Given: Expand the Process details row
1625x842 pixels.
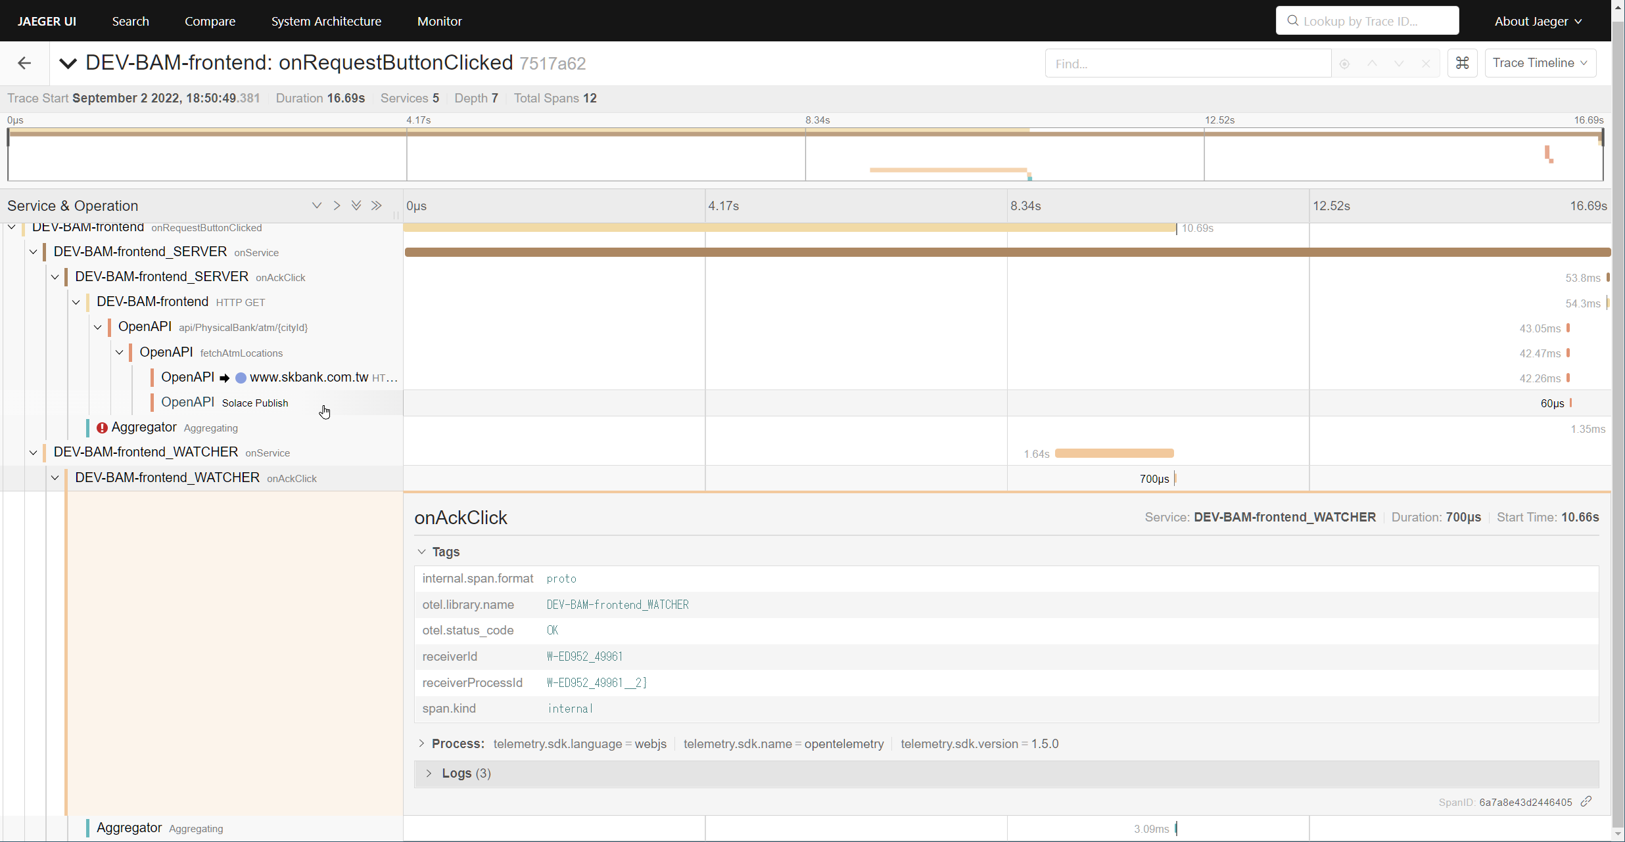Looking at the screenshot, I should 421,743.
